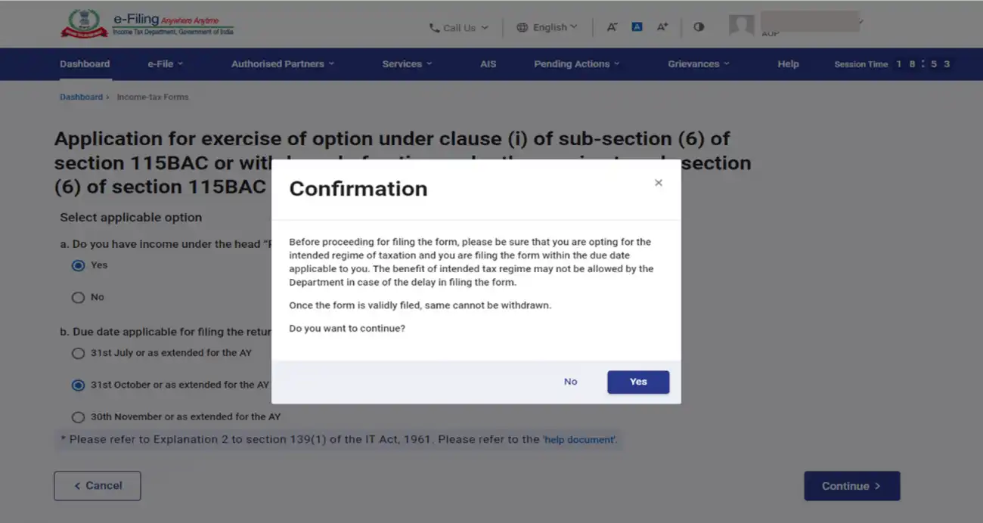Click the Call Us phone icon
Viewport: 983px width, 523px height.
[433, 27]
